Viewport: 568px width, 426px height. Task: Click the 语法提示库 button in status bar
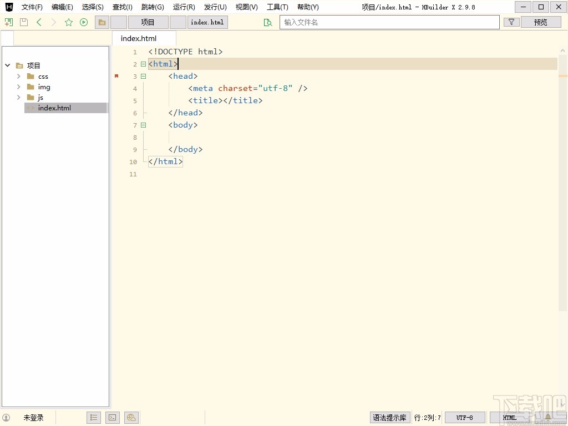point(389,418)
